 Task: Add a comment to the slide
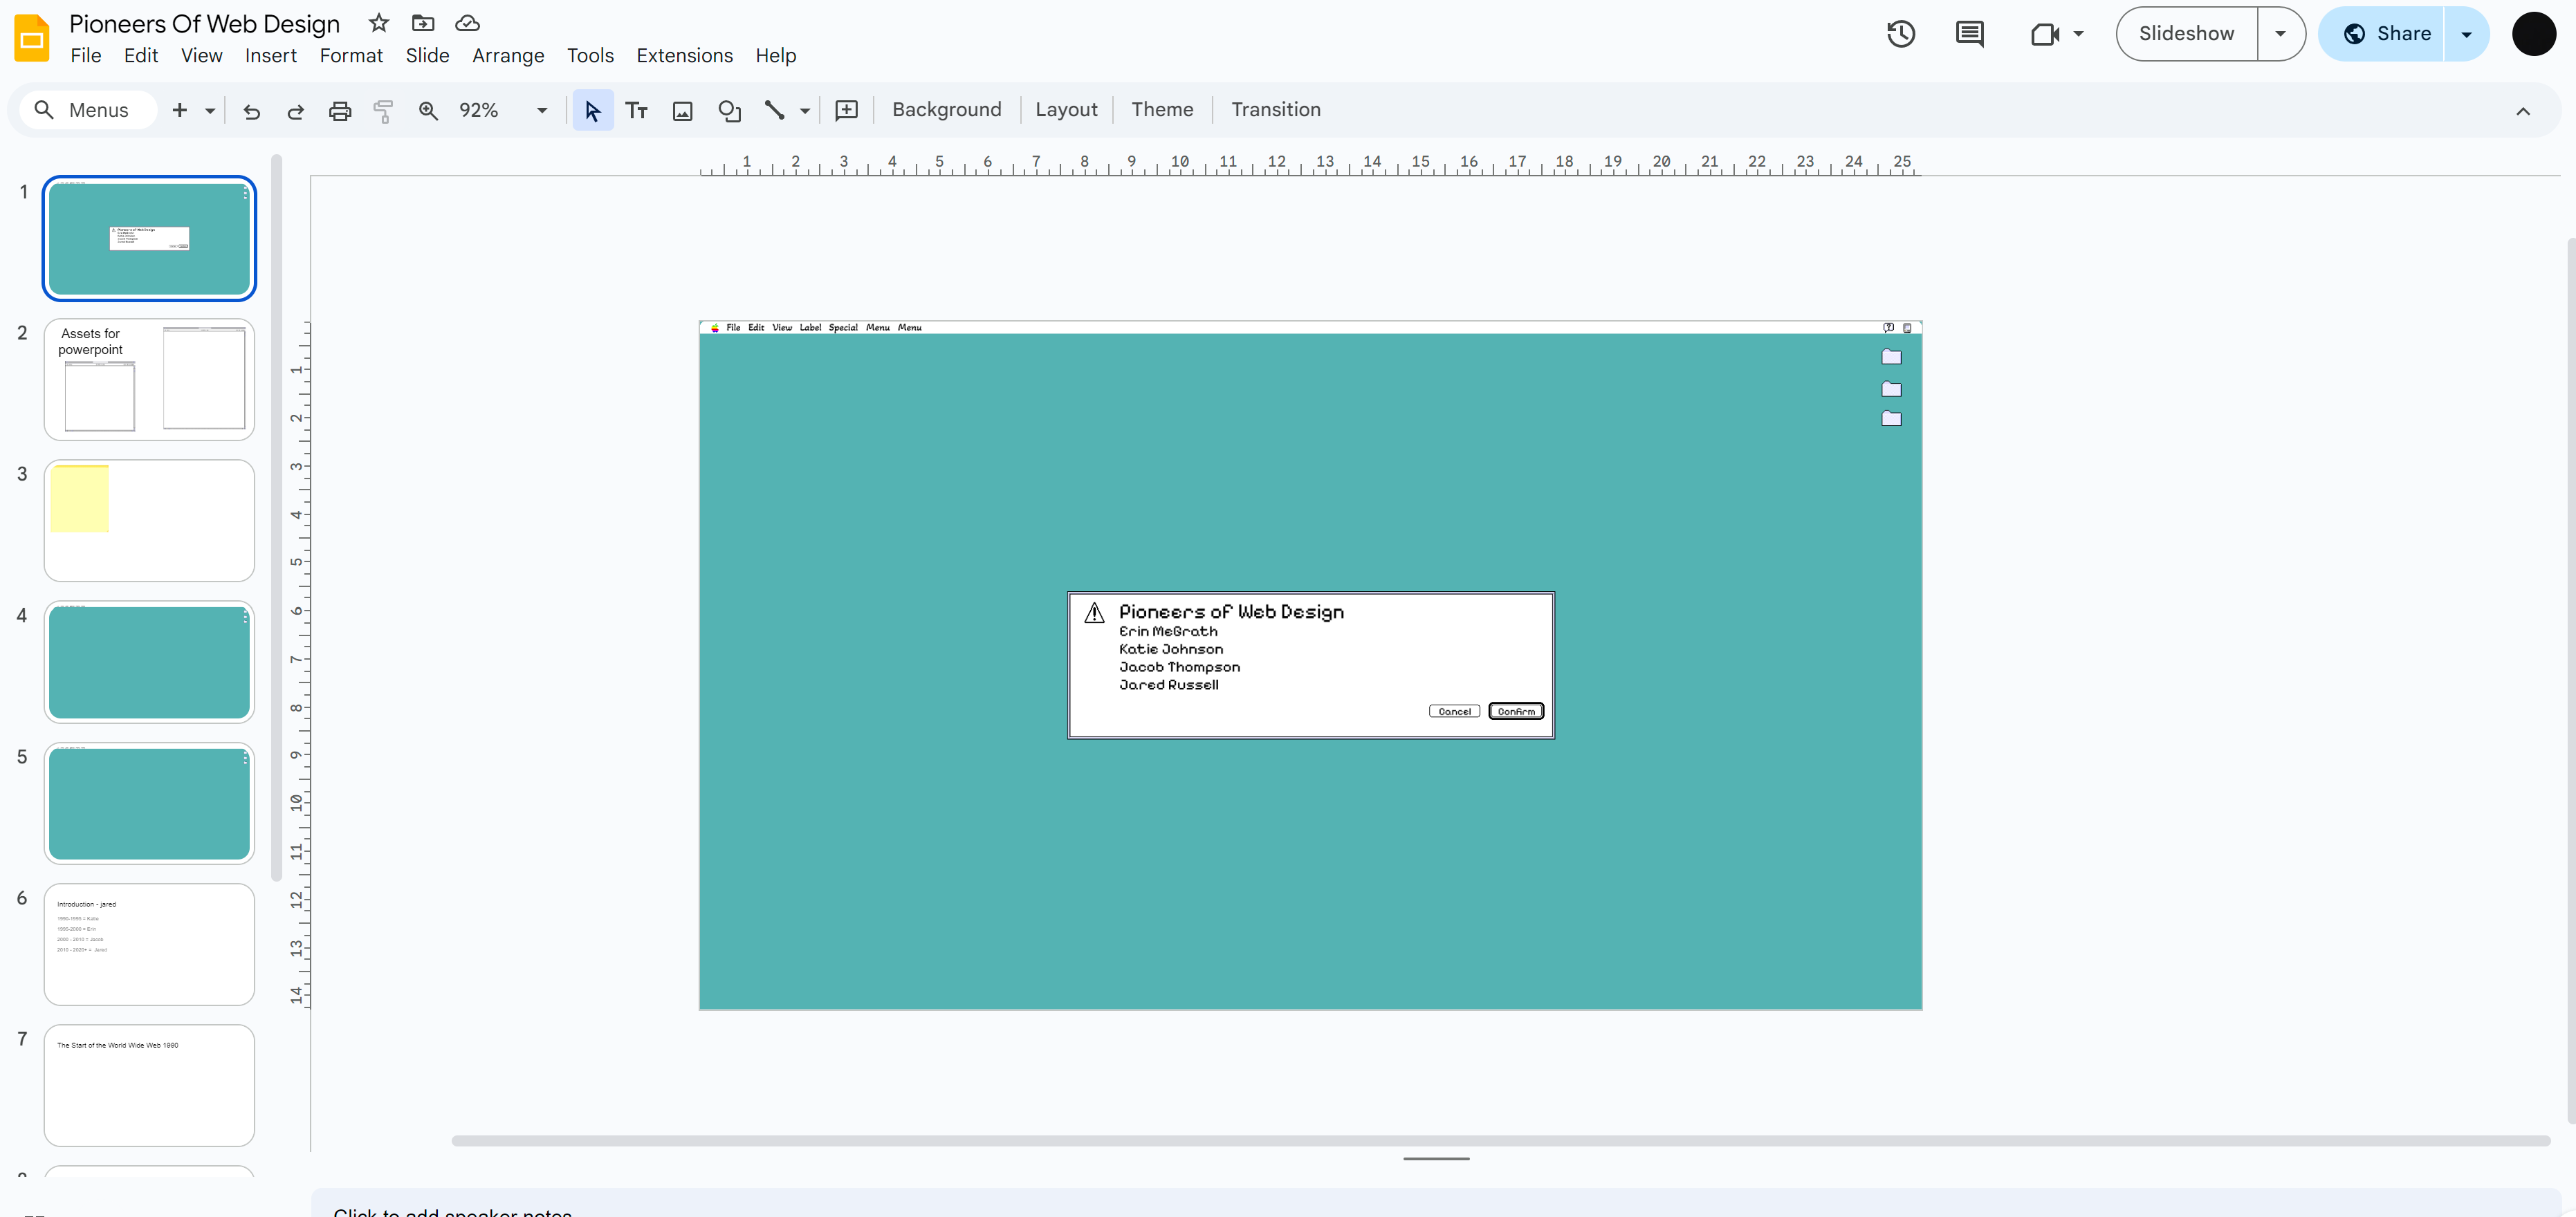pos(846,110)
